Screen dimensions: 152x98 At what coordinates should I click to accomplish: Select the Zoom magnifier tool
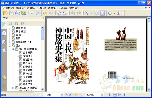click(87, 13)
